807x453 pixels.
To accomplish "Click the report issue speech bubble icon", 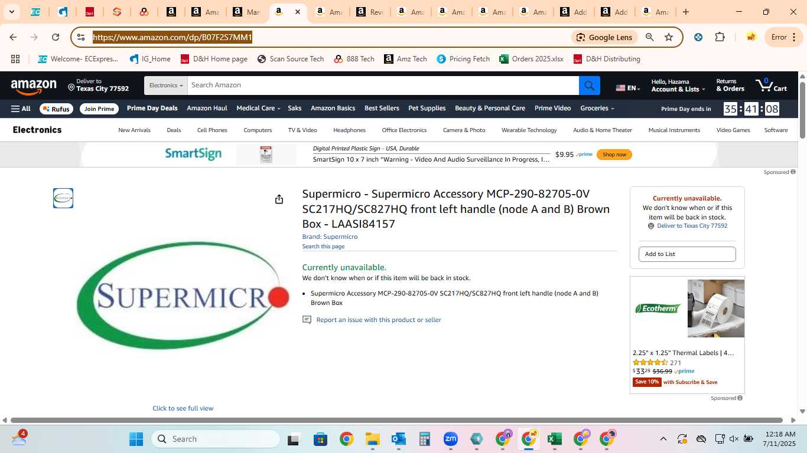I will pyautogui.click(x=307, y=320).
